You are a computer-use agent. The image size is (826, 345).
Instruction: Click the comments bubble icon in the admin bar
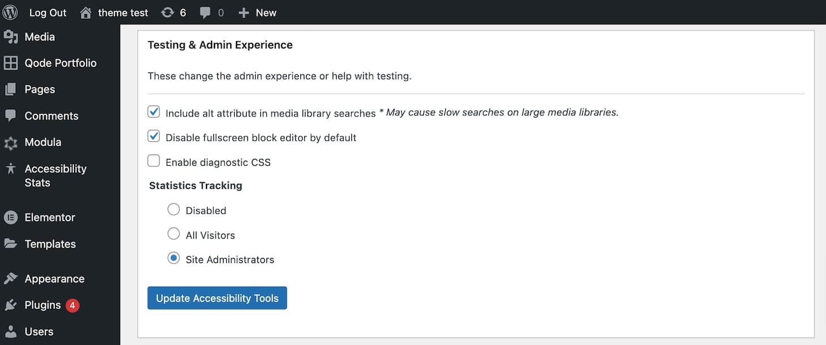[x=205, y=12]
